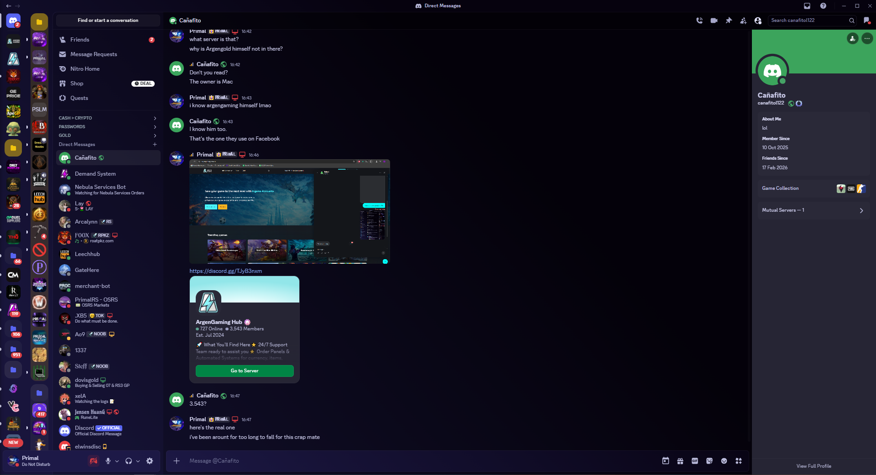Toggle microphone mute

pyautogui.click(x=108, y=461)
